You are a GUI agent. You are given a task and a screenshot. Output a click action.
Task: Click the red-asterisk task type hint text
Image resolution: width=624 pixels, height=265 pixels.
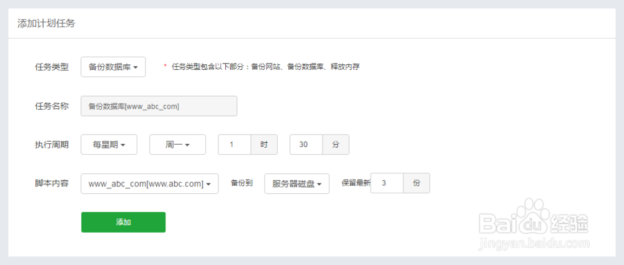pos(265,66)
